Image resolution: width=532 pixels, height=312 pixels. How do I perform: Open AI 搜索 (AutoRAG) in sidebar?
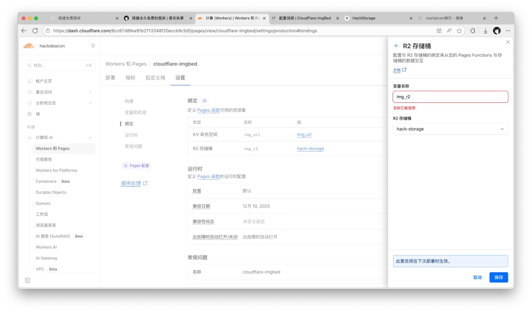(x=53, y=236)
